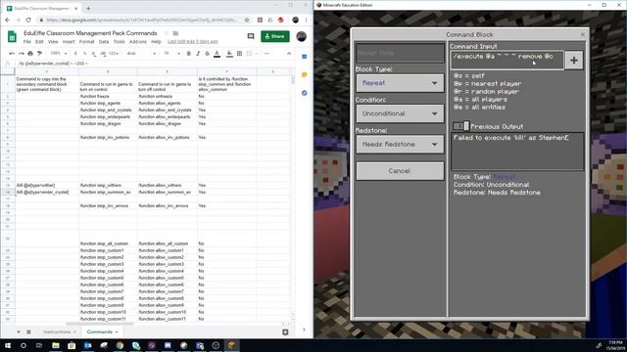Open Google Tasks side panel icon

[x=305, y=93]
